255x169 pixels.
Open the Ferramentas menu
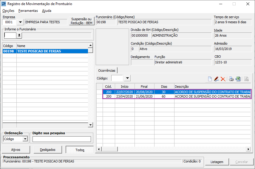tap(28, 11)
